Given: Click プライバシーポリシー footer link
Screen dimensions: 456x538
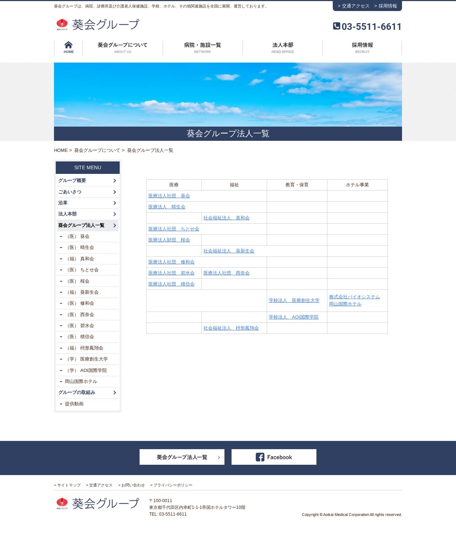Looking at the screenshot, I should coord(172,485).
